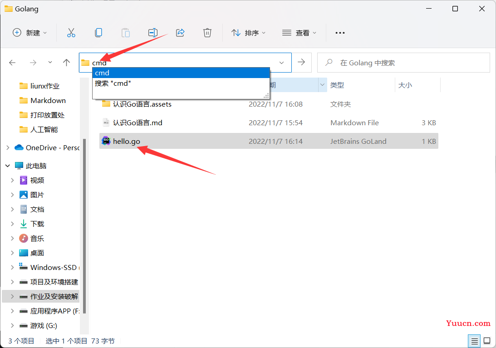Open the date column filter dropdown
The width and height of the screenshot is (496, 348).
322,85
